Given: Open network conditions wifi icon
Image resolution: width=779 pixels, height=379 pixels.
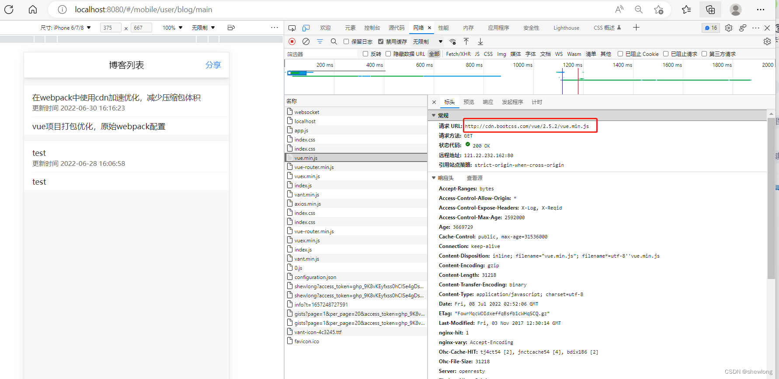Looking at the screenshot, I should 453,41.
